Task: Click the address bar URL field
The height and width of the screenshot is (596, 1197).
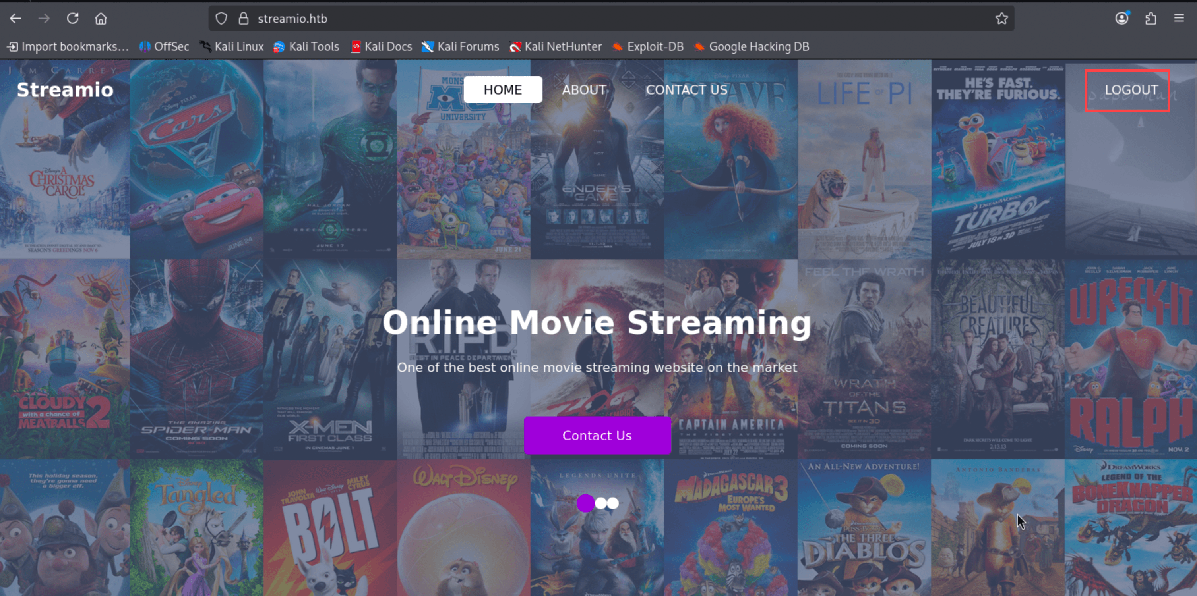Action: pyautogui.click(x=611, y=19)
